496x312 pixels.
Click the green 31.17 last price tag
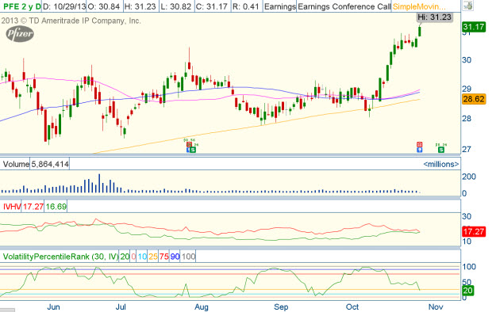[x=473, y=27]
